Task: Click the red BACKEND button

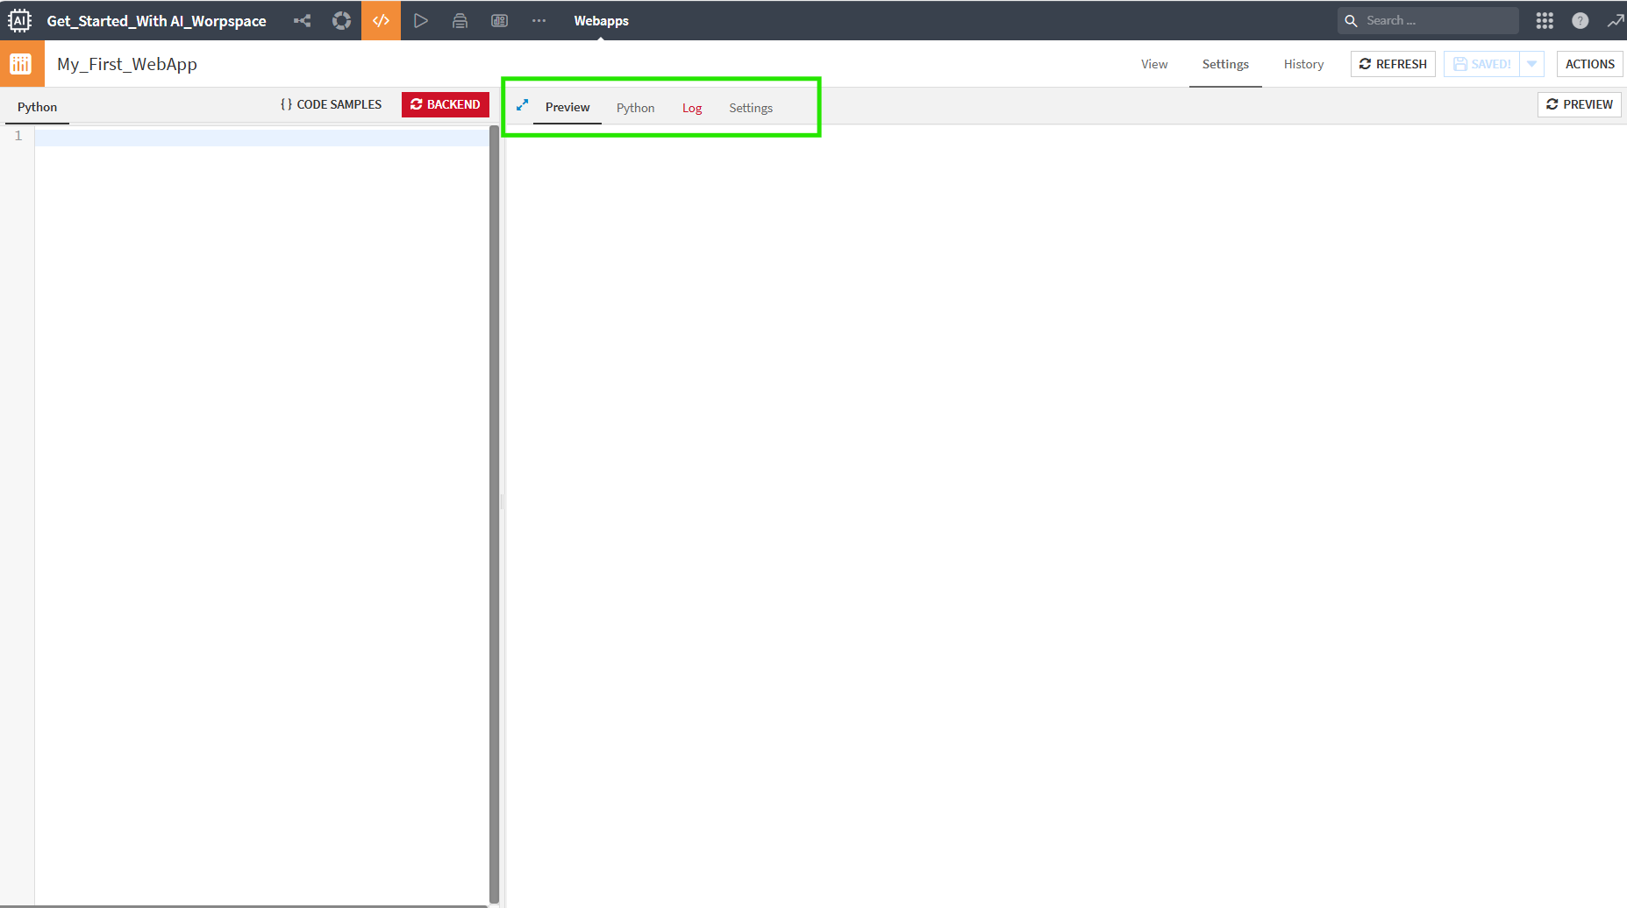Action: pos(446,104)
